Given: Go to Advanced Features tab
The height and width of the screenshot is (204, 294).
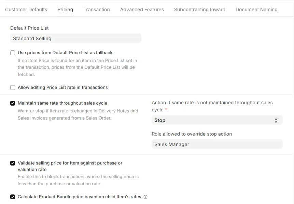Looking at the screenshot, I should (x=142, y=10).
